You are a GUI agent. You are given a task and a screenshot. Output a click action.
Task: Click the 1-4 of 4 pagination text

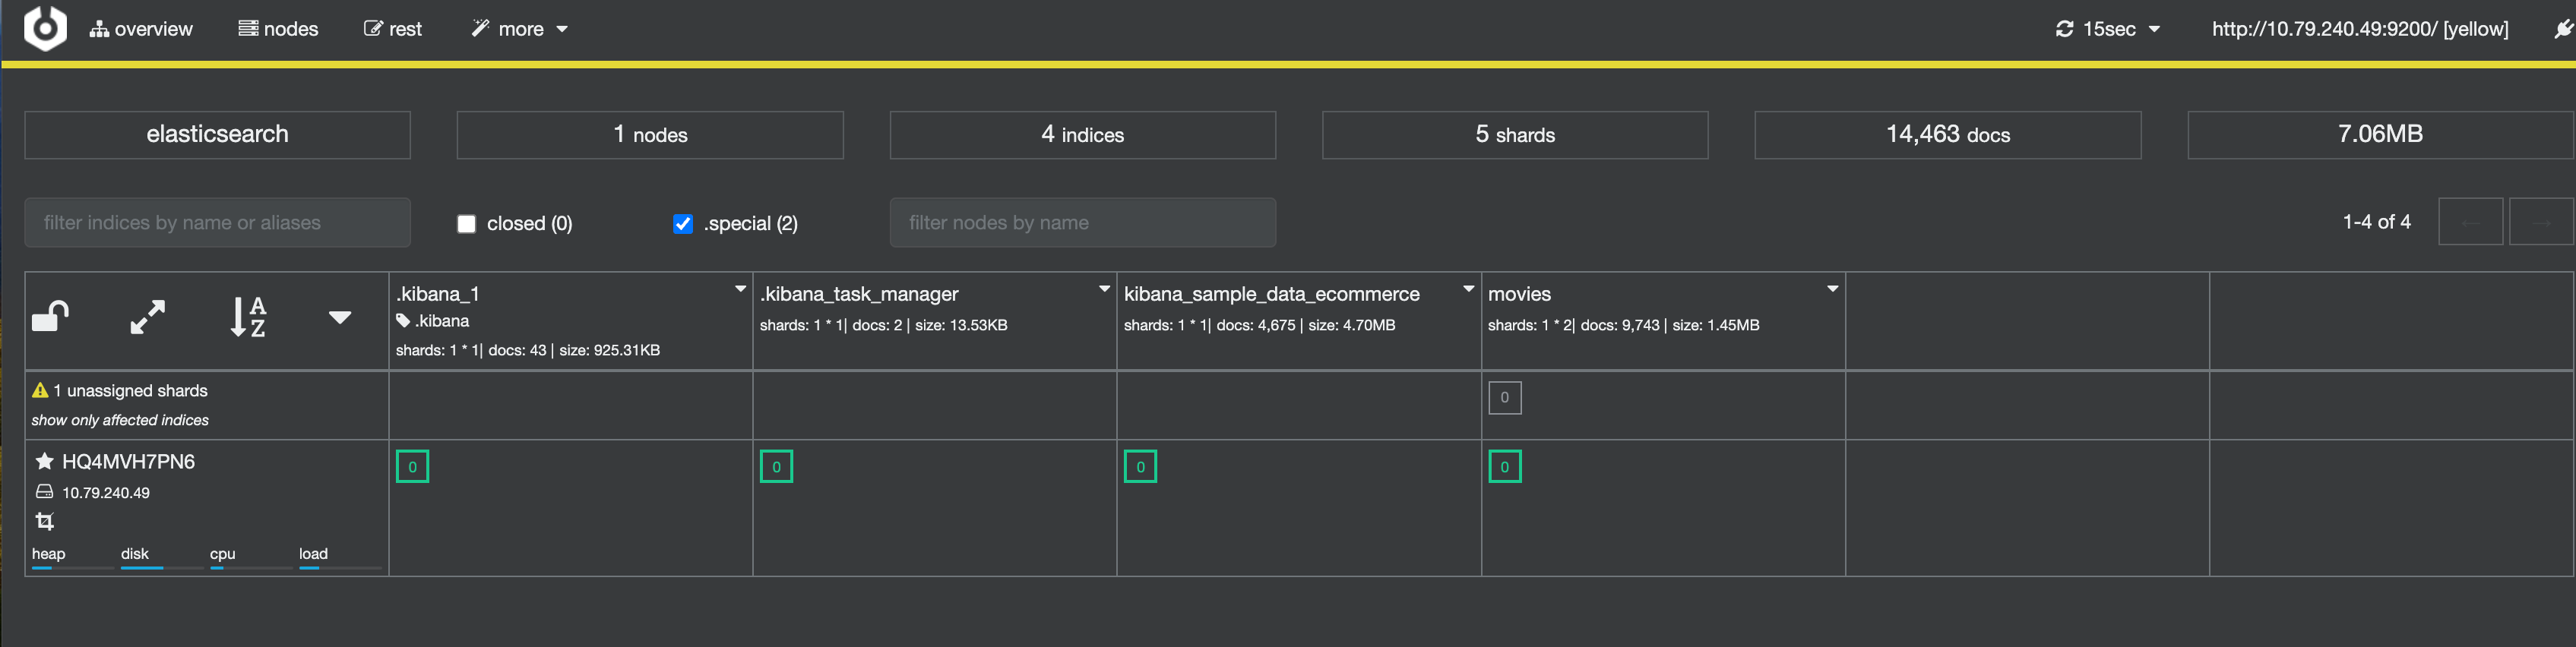tap(2376, 222)
